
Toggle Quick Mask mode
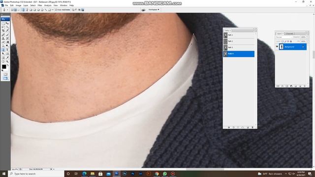click(x=5, y=74)
